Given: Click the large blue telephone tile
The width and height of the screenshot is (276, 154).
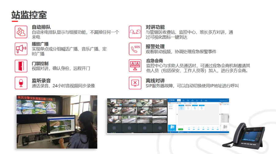Looking at the screenshot, I should click(x=172, y=127).
